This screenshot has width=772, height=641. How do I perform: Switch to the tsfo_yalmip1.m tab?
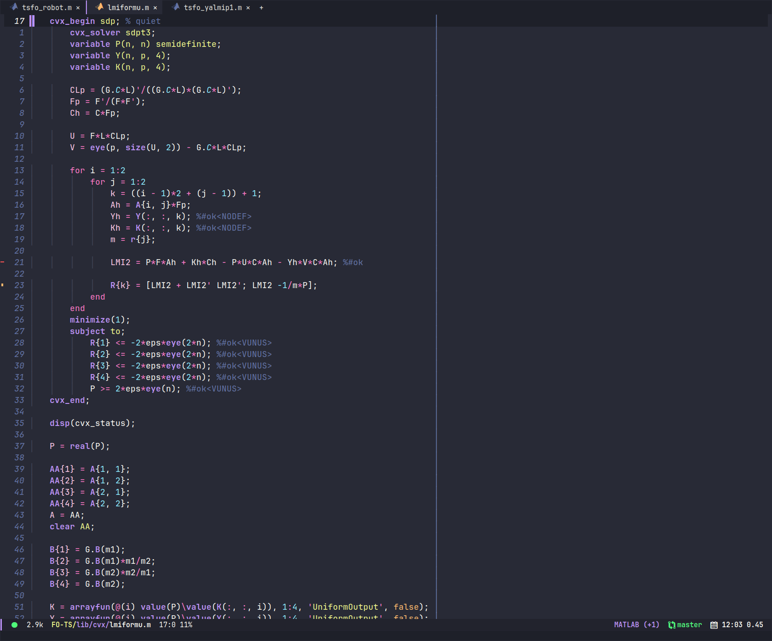(214, 7)
